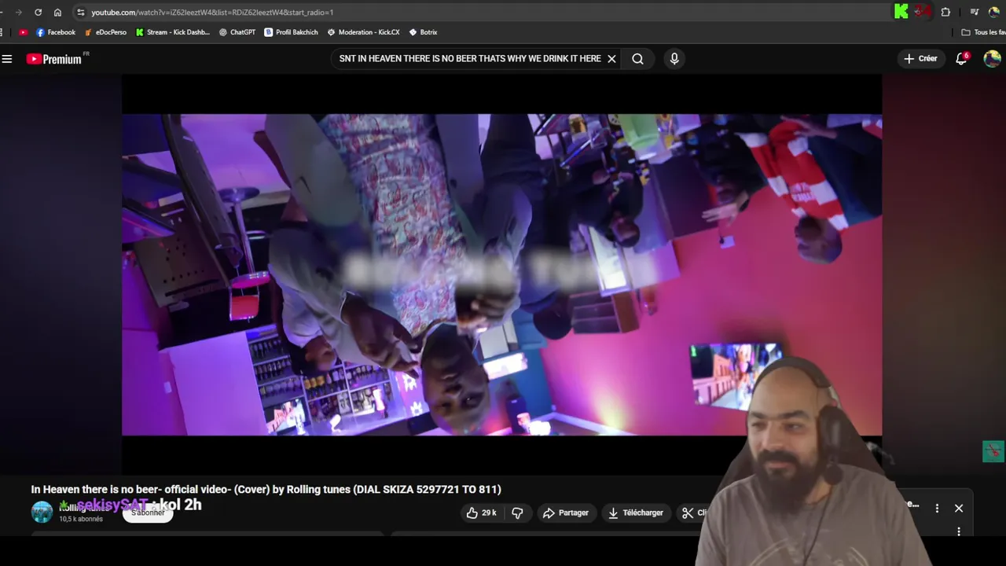The height and width of the screenshot is (566, 1006).
Task: Open the Créer button
Action: [920, 59]
